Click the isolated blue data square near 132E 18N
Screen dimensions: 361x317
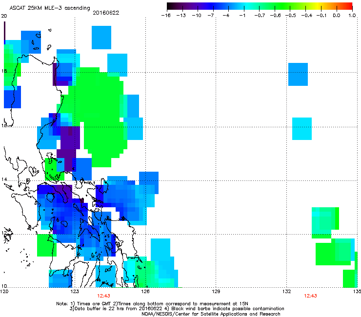pos(298,74)
